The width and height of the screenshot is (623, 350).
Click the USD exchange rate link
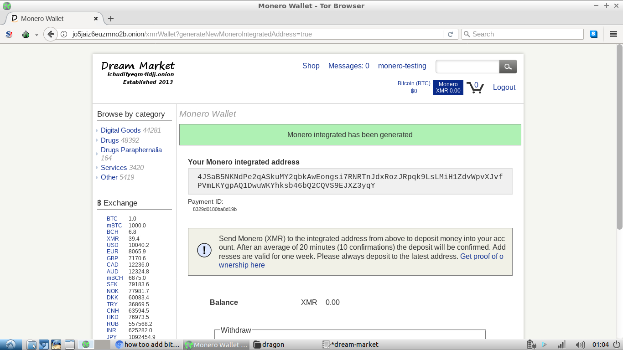(113, 245)
